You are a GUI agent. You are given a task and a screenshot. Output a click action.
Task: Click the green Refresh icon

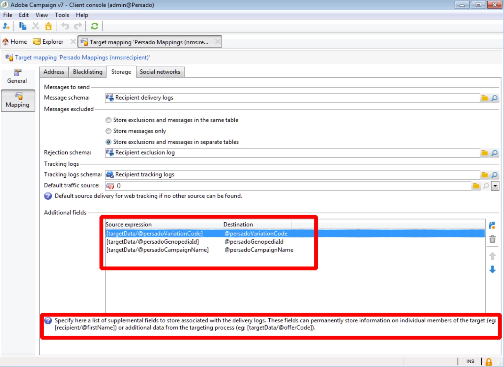click(x=95, y=26)
